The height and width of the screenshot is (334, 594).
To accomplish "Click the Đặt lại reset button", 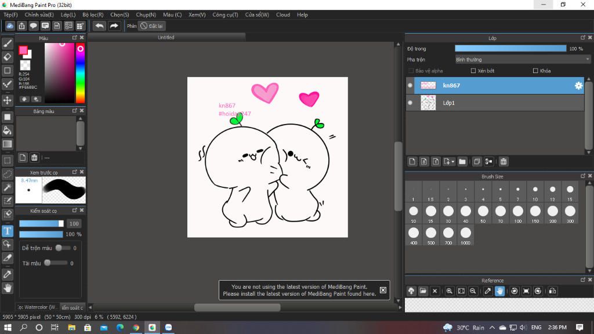I will point(152,26).
